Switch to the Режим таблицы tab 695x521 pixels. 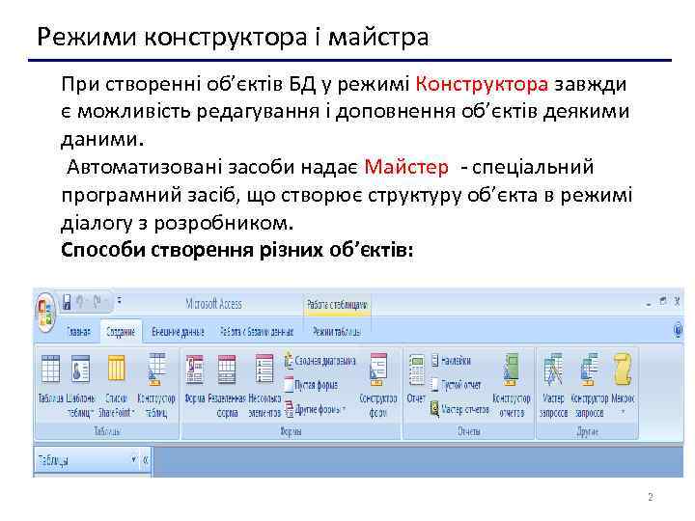click(x=337, y=332)
